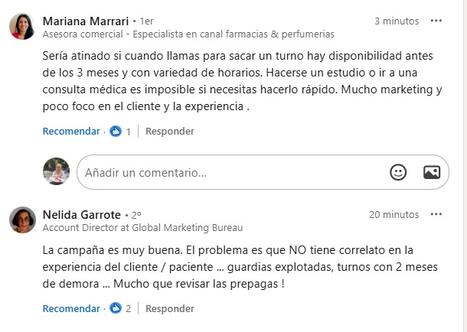The image size is (467, 332).
Task: Click Recomendar on Mariana Marrari's comment
Action: tap(71, 132)
